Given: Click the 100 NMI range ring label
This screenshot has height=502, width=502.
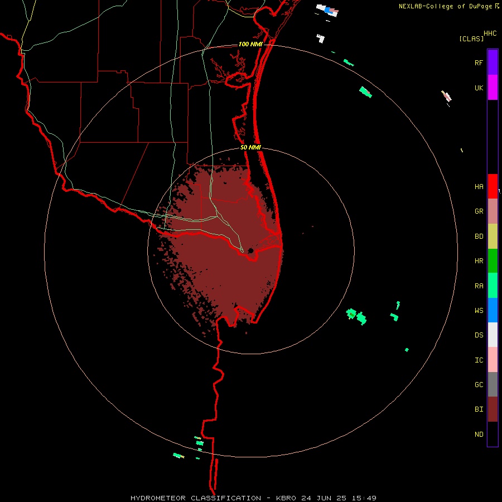Looking at the screenshot, I should 250,44.
